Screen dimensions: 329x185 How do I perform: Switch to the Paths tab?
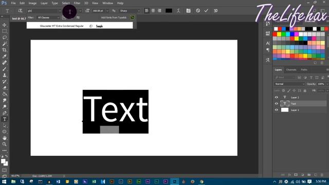coord(304,70)
